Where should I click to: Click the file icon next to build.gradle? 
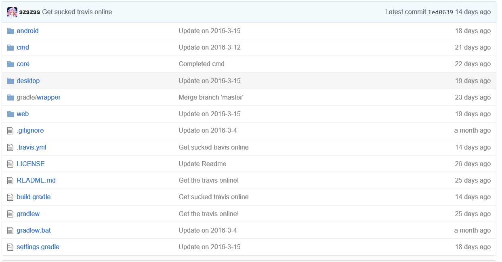tap(11, 197)
